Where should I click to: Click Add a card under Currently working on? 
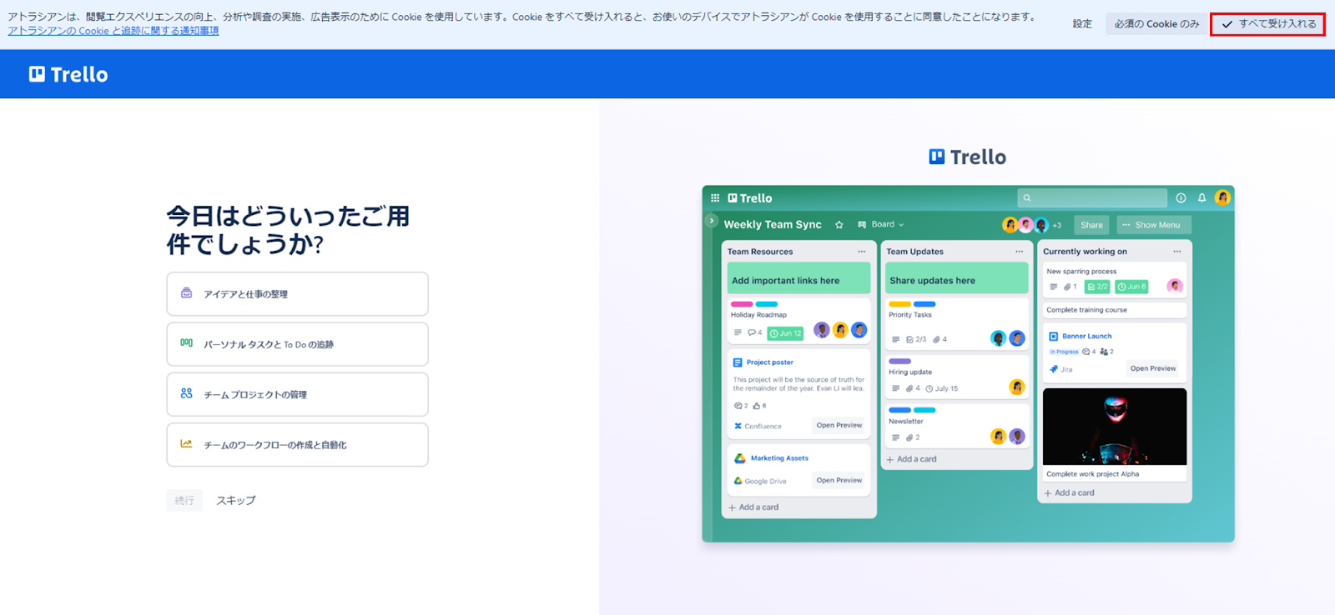[1070, 492]
